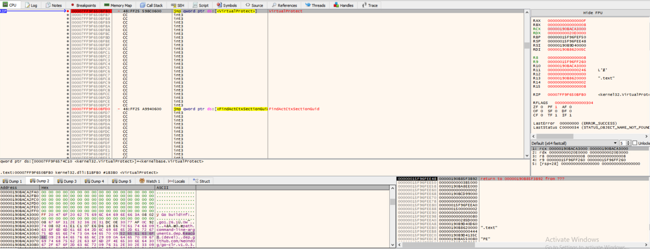
Task: Open the Notes tab
Action: pyautogui.click(x=54, y=5)
